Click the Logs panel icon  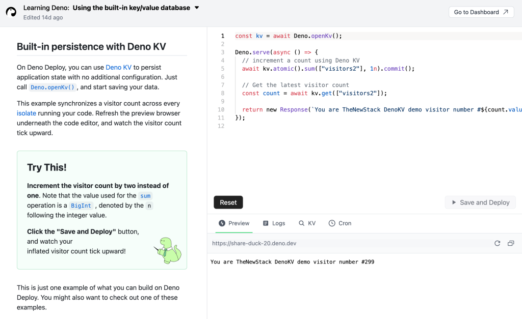266,223
